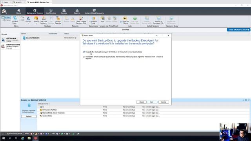The image size is (251, 141).
Task: Toggle the Hold Job Queue checkbox
Action: point(121,22)
